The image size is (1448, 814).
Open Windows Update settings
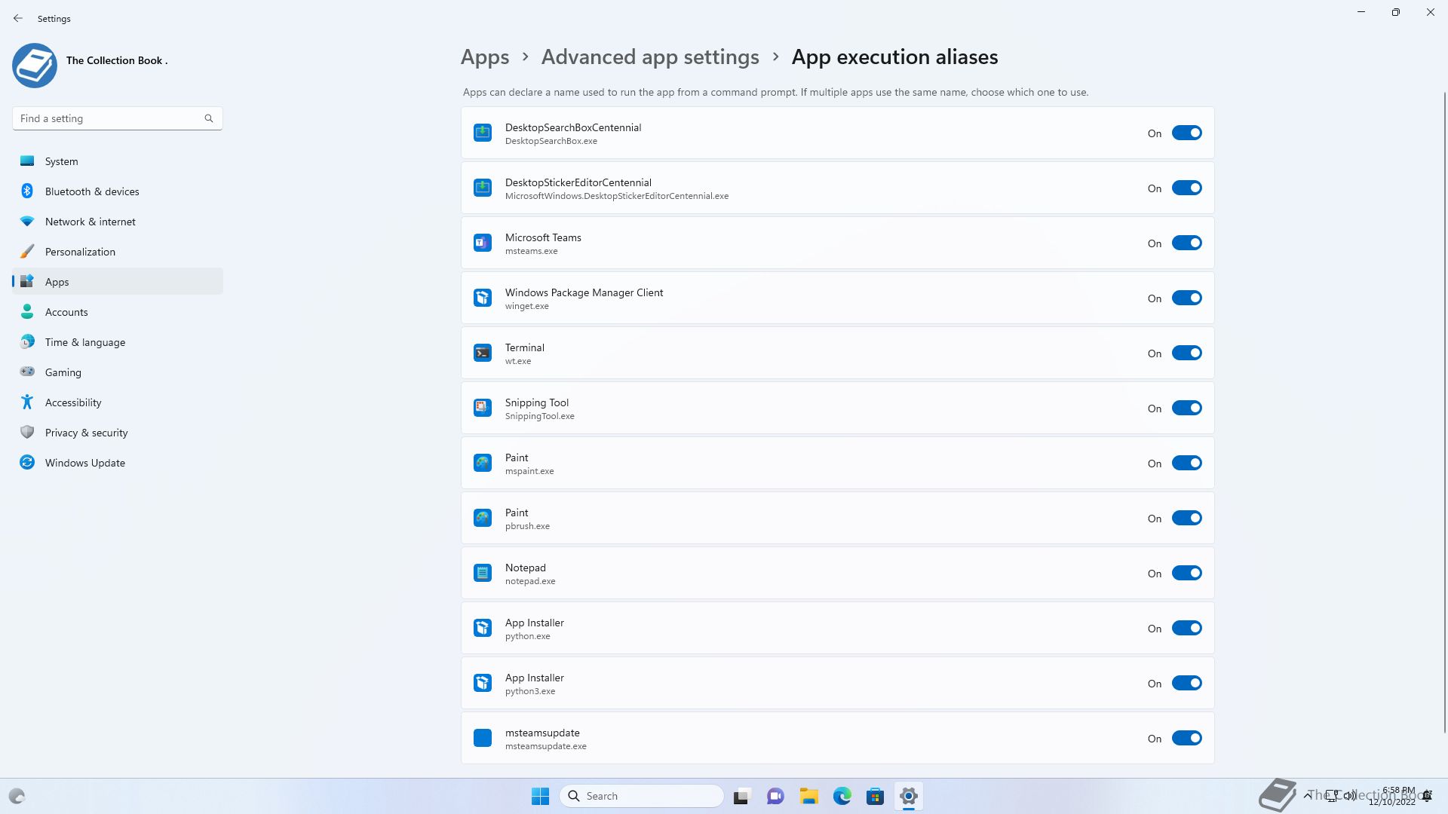(x=118, y=463)
